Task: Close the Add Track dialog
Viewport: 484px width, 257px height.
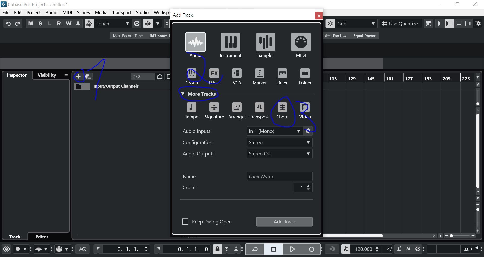Action: (319, 16)
